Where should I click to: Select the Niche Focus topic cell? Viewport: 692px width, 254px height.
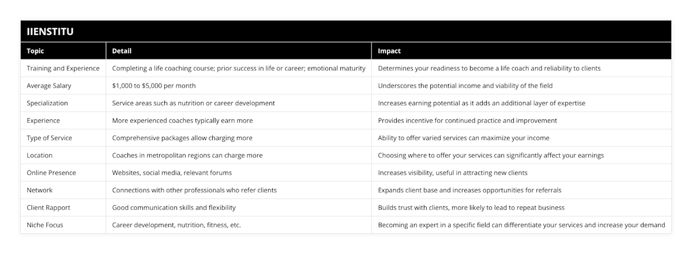45,225
